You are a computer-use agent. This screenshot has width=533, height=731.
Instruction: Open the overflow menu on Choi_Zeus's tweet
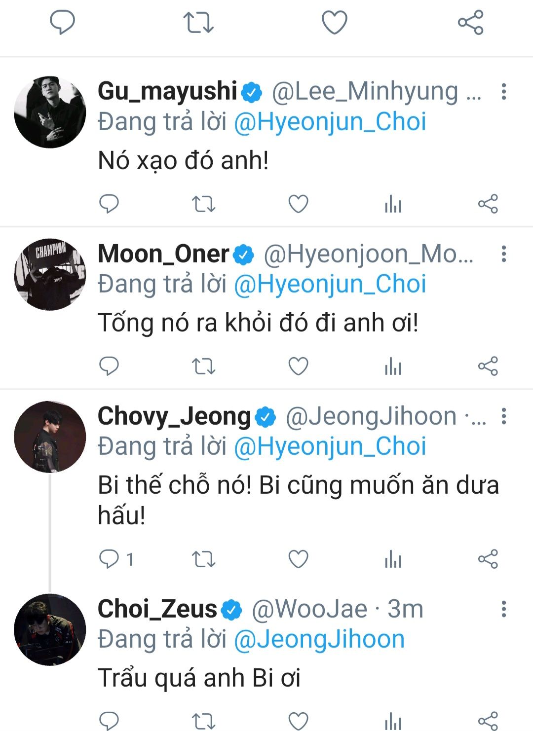point(503,609)
